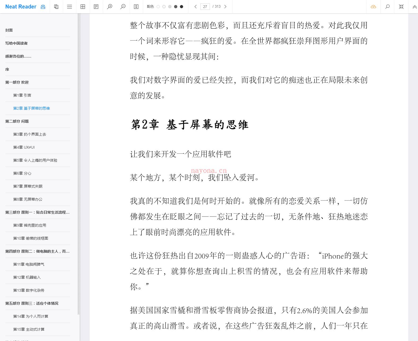Zoom out with the magnifier minus icon
This screenshot has width=418, height=341.
[123, 7]
